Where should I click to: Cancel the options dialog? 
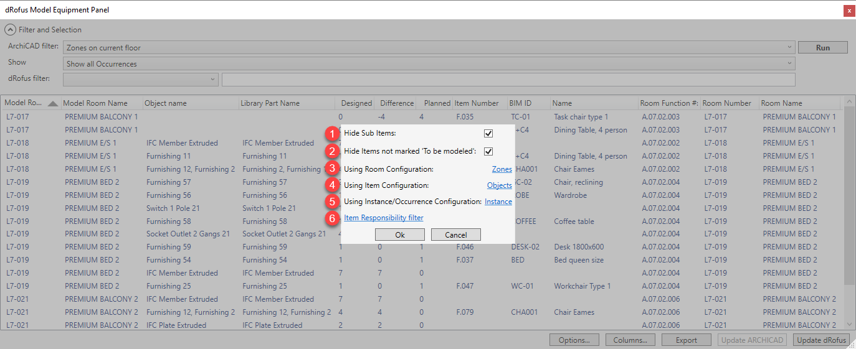pyautogui.click(x=455, y=235)
